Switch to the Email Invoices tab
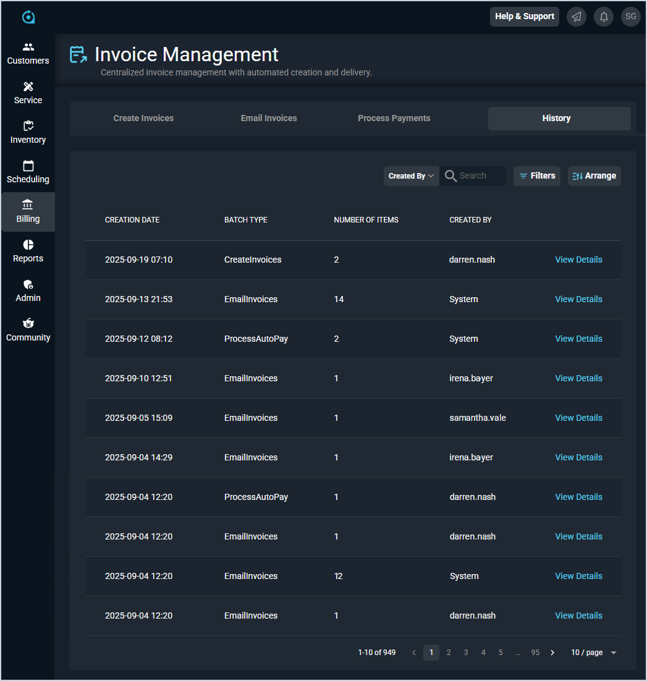 [x=269, y=119]
